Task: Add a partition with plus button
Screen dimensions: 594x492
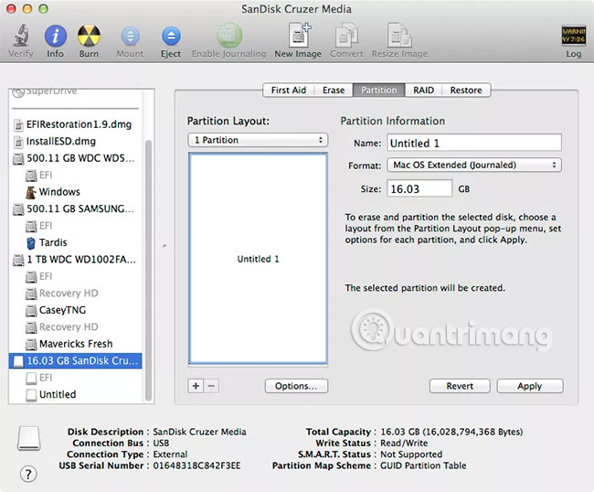Action: 196,386
